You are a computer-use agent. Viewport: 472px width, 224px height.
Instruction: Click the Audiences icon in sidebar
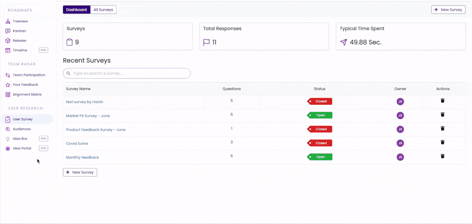coord(8,129)
